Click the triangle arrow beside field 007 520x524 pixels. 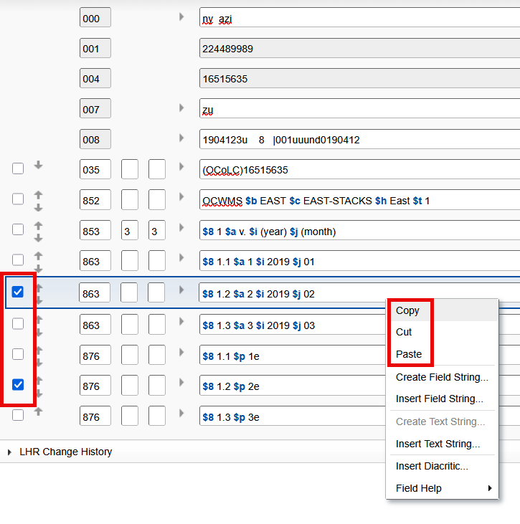click(x=181, y=108)
